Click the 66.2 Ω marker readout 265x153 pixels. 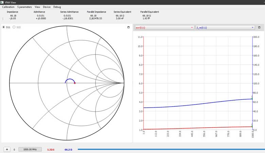click(x=68, y=150)
